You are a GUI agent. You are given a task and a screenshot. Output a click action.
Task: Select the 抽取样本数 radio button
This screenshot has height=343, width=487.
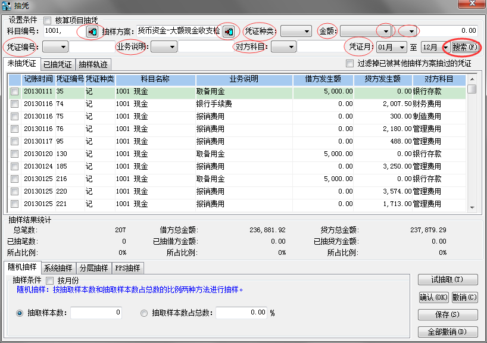20,313
